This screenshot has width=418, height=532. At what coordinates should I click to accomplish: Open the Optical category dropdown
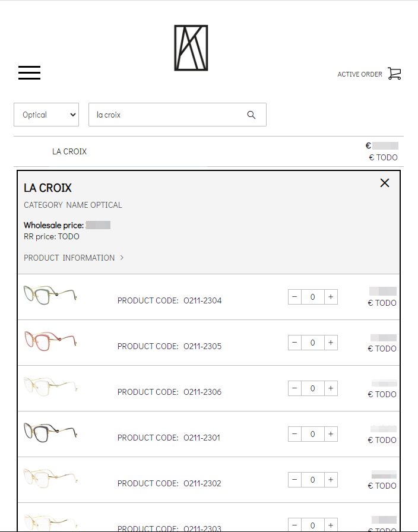click(46, 115)
